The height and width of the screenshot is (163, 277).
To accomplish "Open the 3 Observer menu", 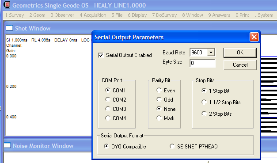I will (62, 15).
